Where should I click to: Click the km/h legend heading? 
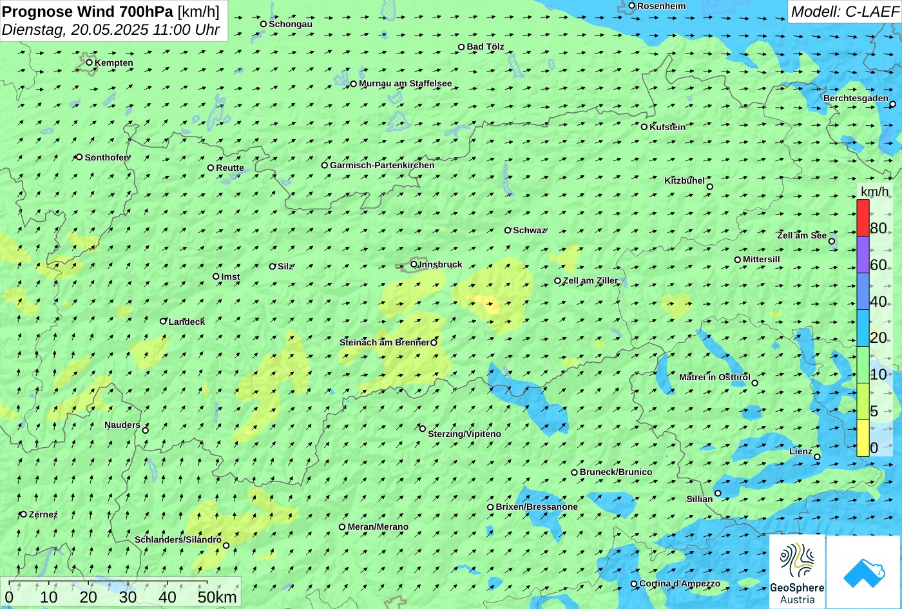[x=874, y=192]
